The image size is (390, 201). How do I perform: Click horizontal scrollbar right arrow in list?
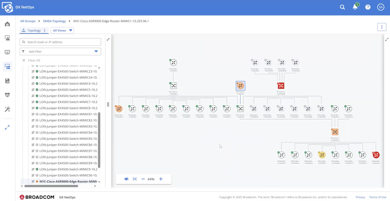click(95, 186)
